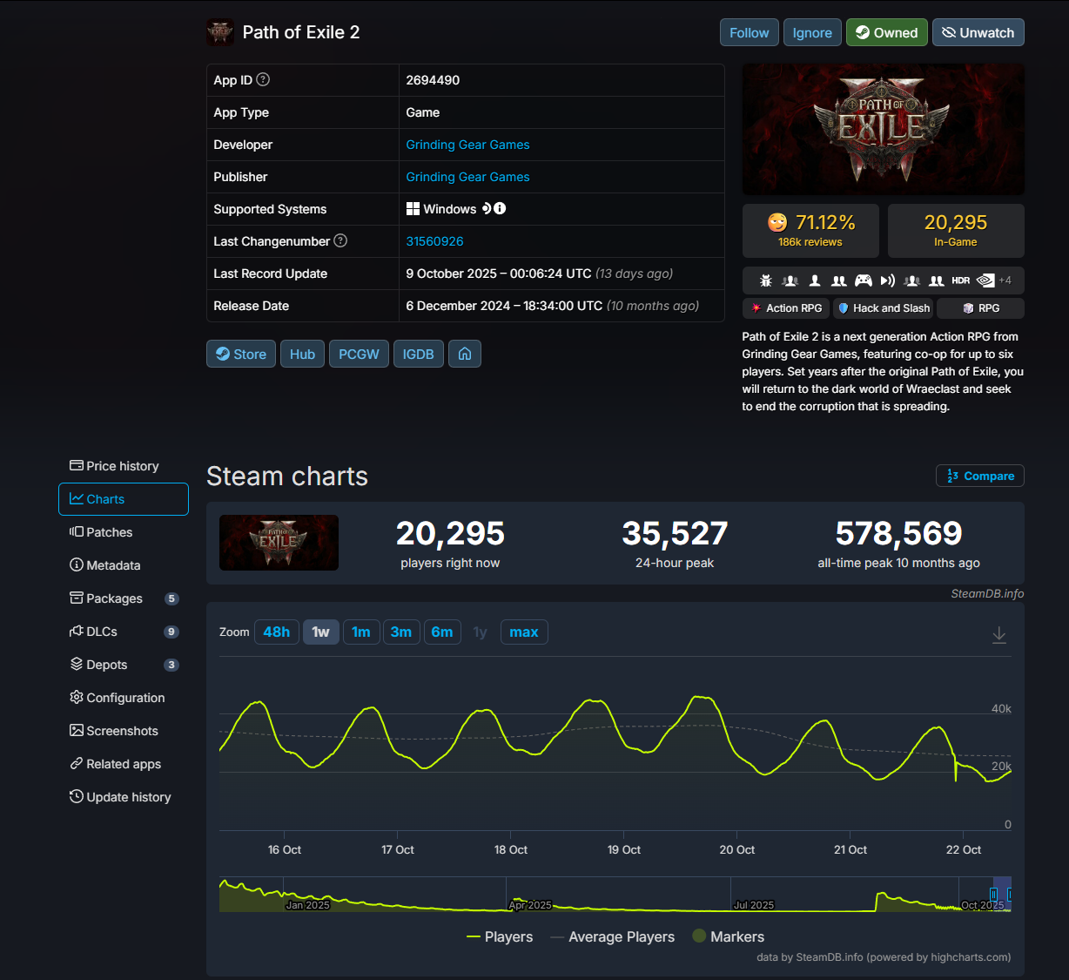Open the home website icon button
Image resolution: width=1069 pixels, height=980 pixels.
[465, 354]
